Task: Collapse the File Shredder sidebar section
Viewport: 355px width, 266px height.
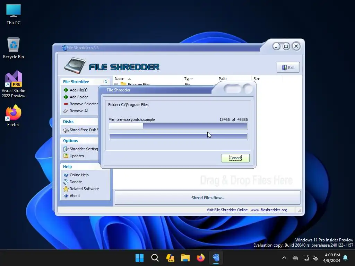Action: click(106, 82)
